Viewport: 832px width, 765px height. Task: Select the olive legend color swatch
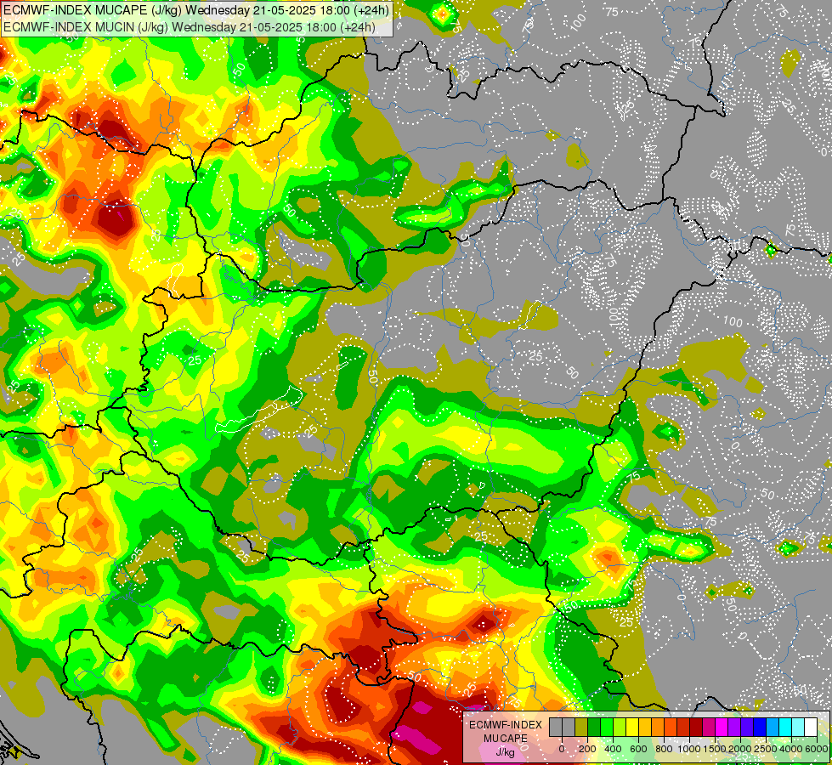pyautogui.click(x=581, y=727)
